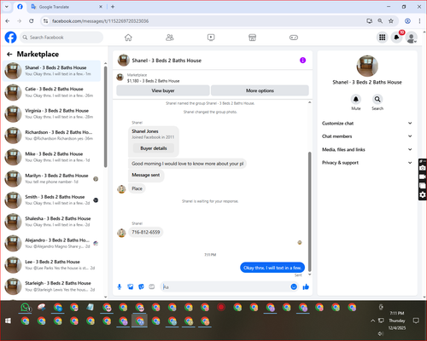The image size is (427, 341).
Task: Send a thumbs up like
Action: pyautogui.click(x=306, y=286)
